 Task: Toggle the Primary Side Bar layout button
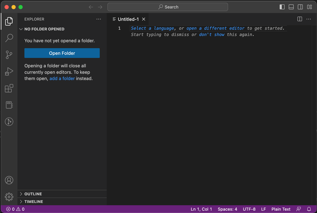tap(282, 7)
